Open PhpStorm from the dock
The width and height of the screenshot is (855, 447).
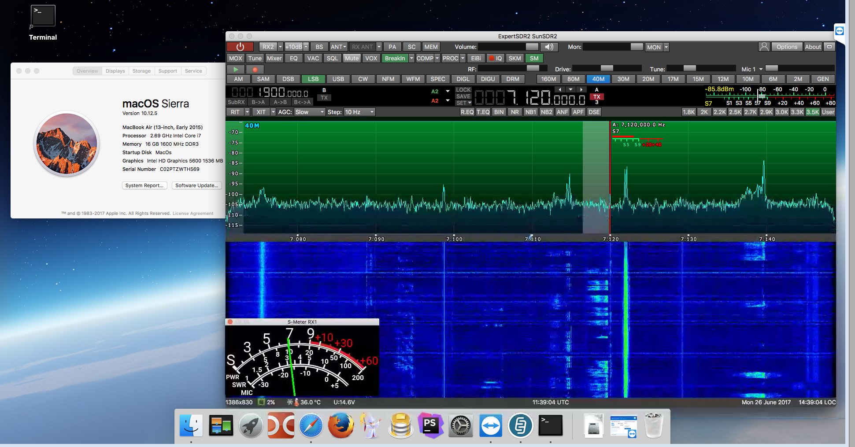click(431, 425)
